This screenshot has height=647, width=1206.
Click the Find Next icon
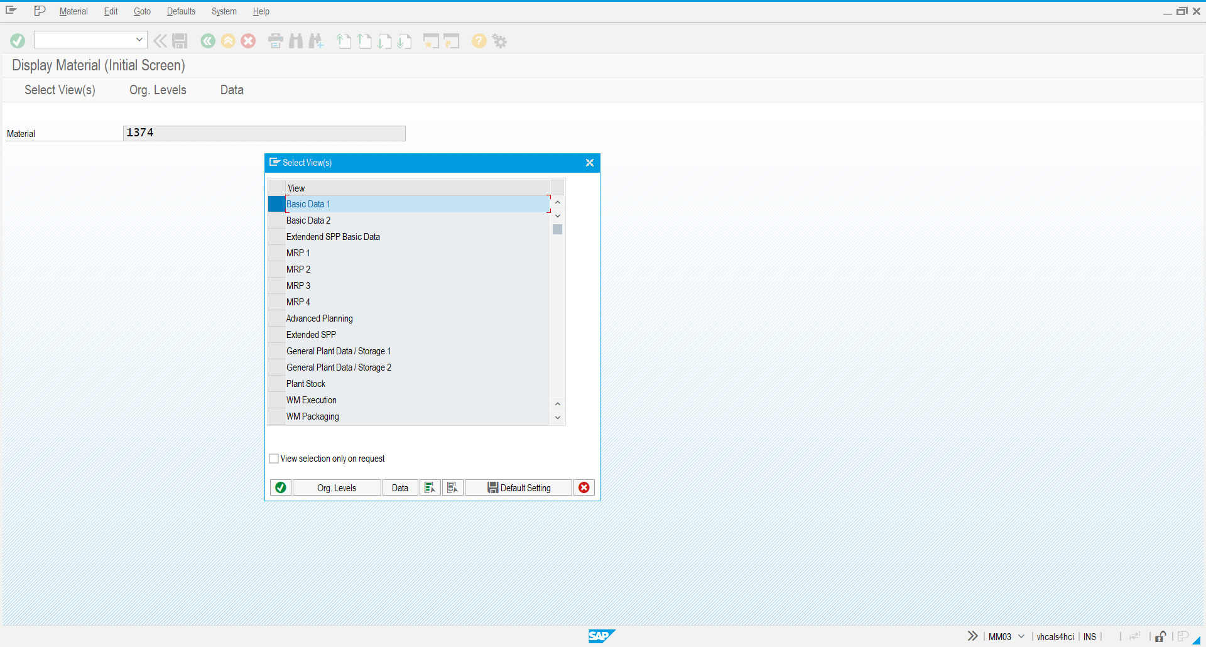point(316,41)
